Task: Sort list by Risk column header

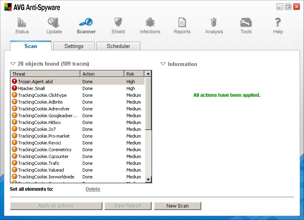Action: (x=134, y=74)
